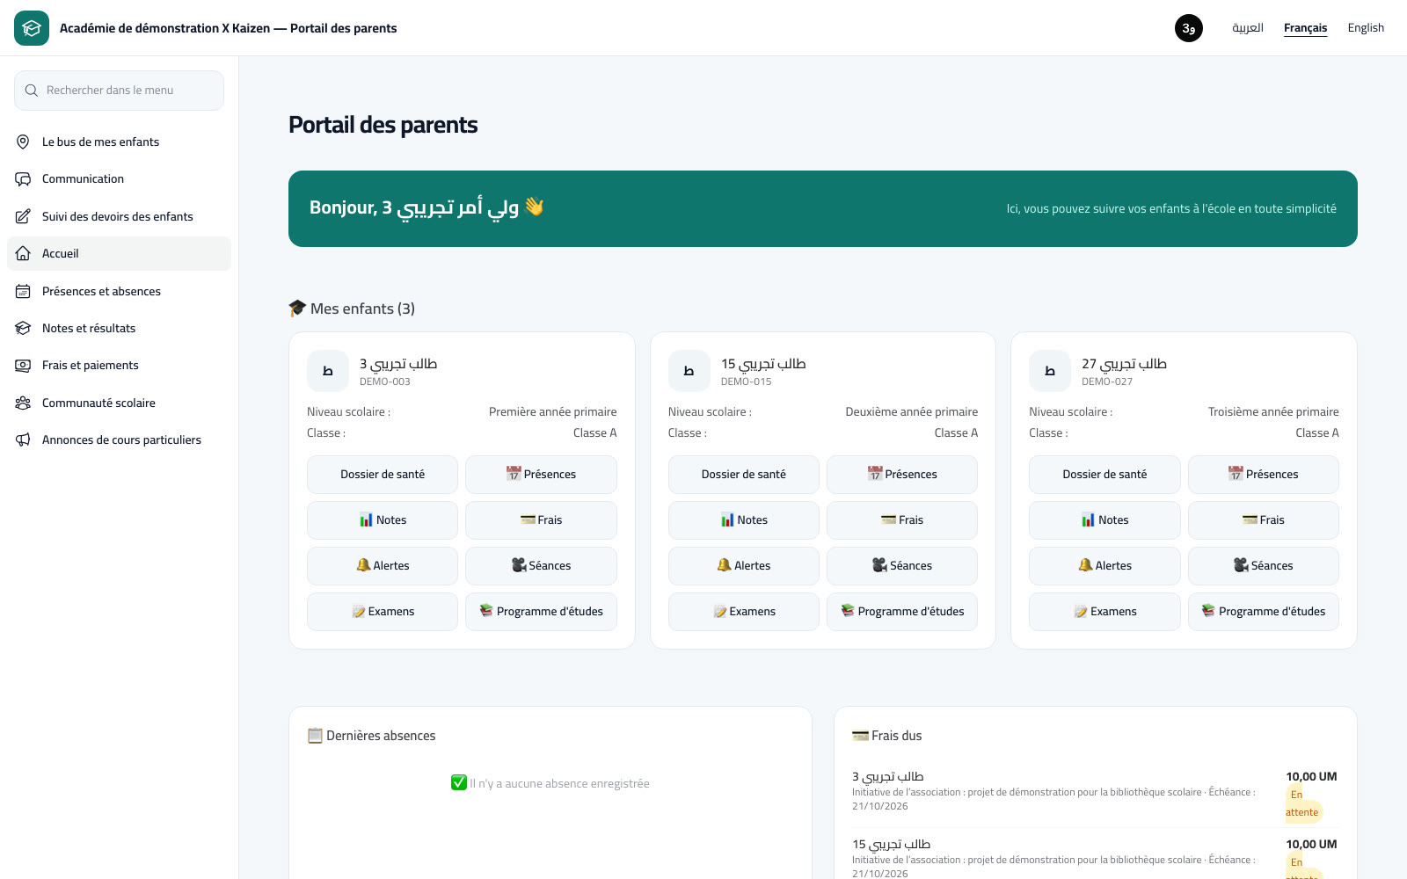Open Programme d'études for DEMO-015
1407x879 pixels.
pos(902,612)
